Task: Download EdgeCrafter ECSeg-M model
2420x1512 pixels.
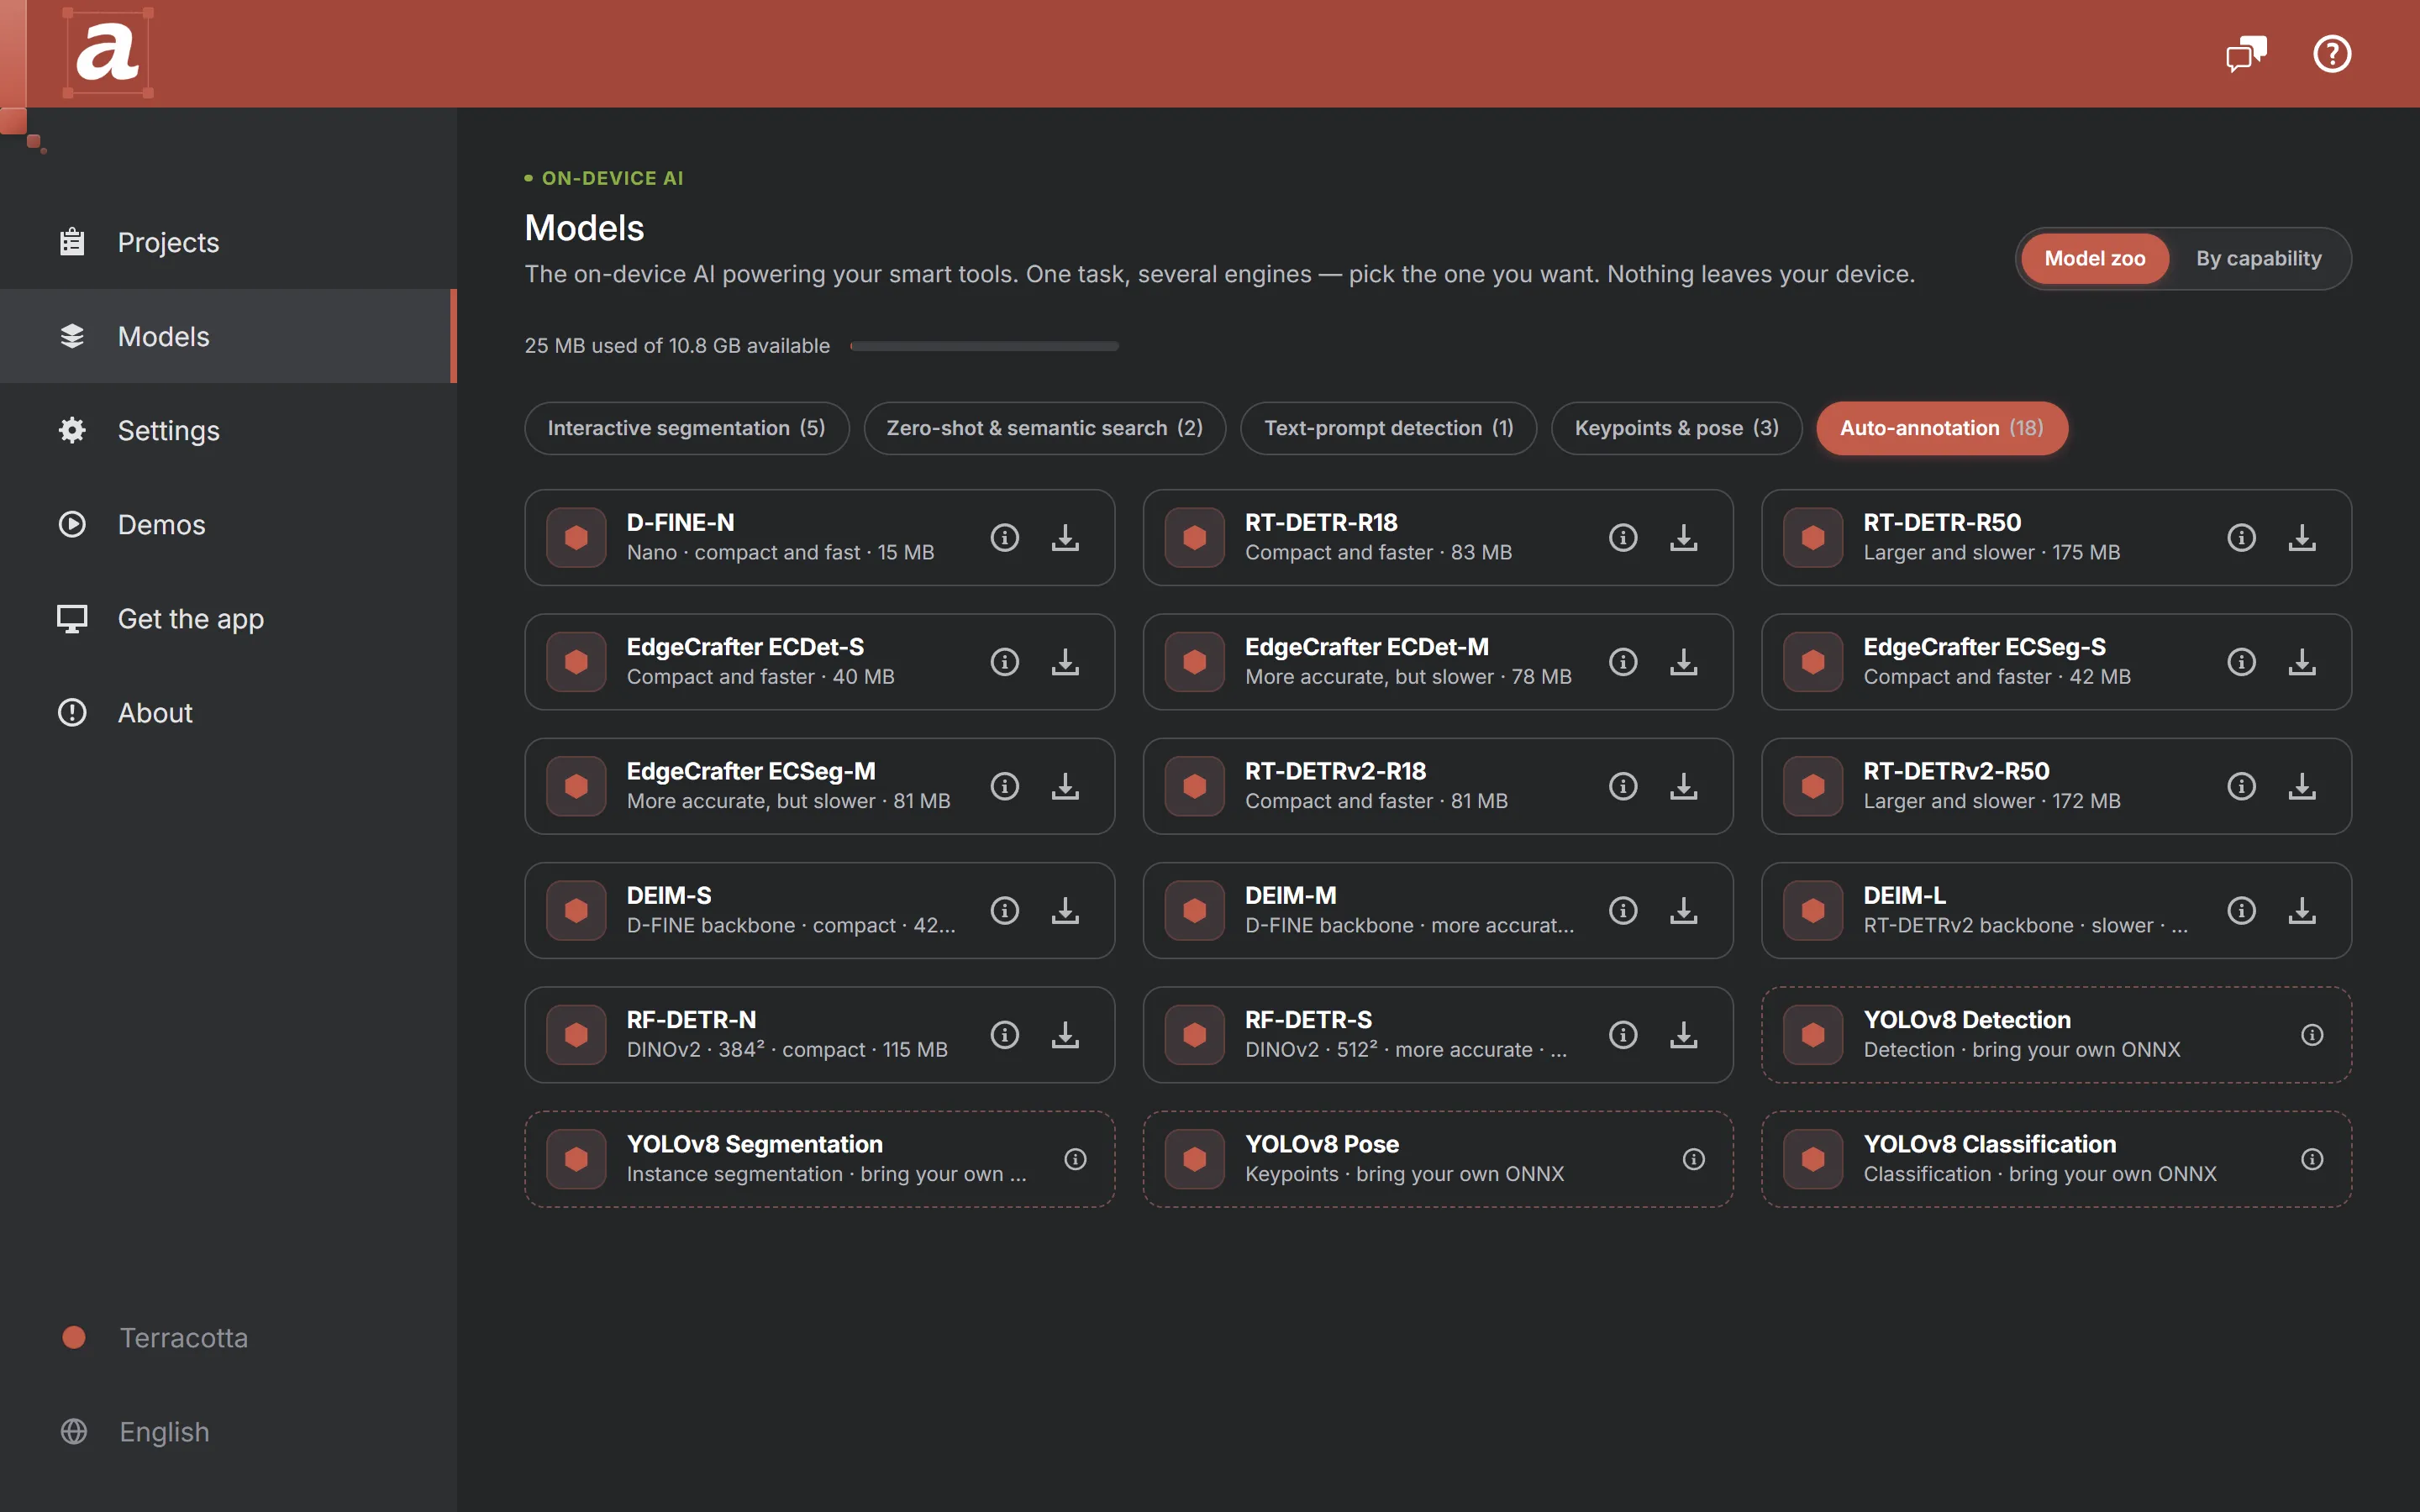Action: pos(1065,786)
